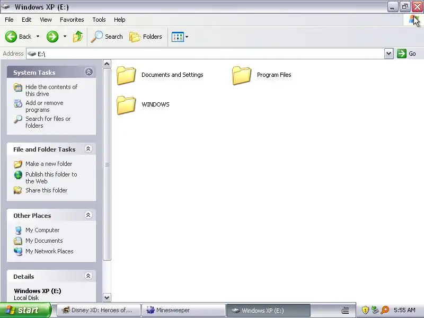Click the Start button
This screenshot has width=424, height=318.
coord(25,310)
